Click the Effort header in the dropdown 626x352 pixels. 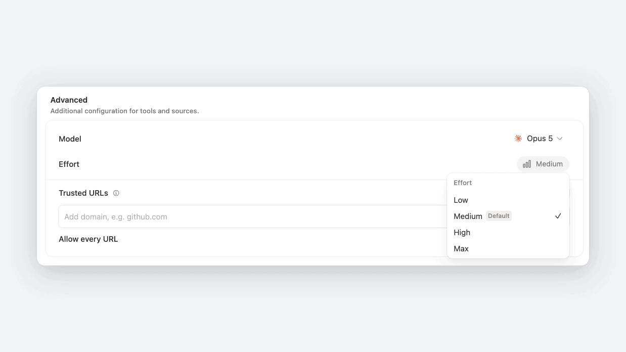pyautogui.click(x=463, y=183)
